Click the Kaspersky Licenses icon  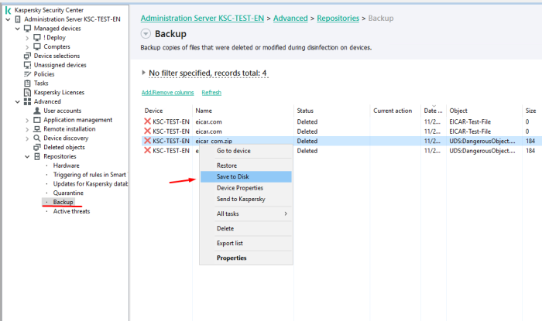click(x=28, y=93)
